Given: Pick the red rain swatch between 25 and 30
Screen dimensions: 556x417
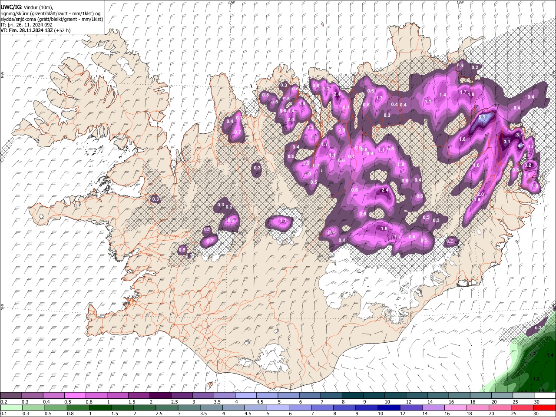Looking at the screenshot, I should pyautogui.click(x=523, y=408).
